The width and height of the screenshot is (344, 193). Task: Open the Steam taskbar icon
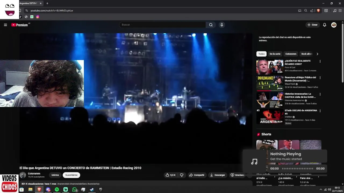[92, 189]
